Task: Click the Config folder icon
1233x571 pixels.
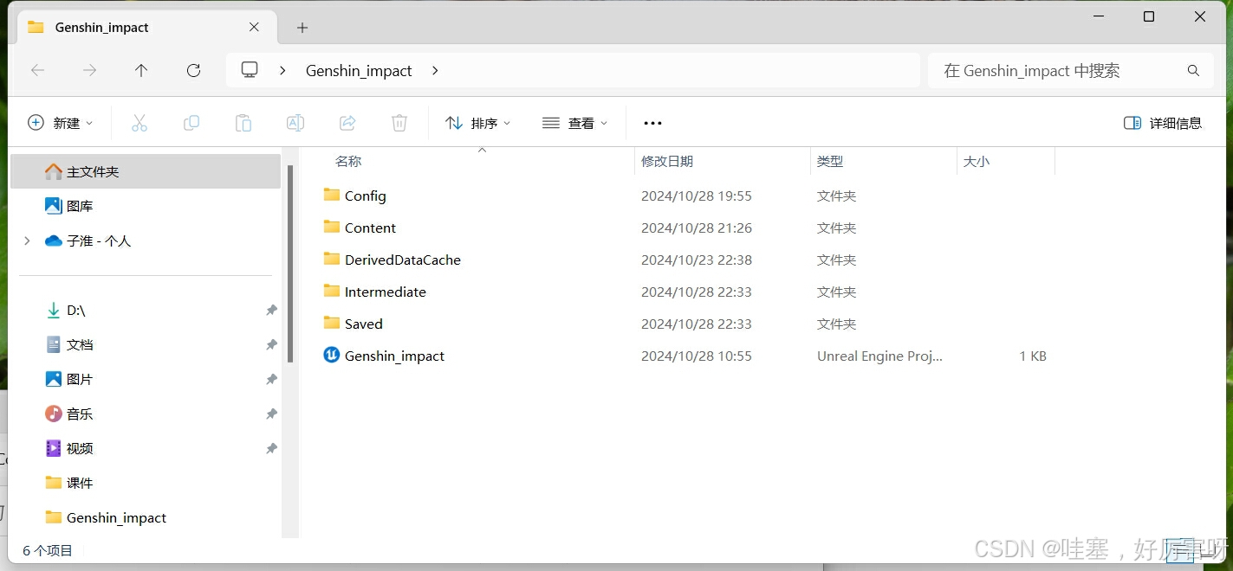Action: (x=331, y=195)
